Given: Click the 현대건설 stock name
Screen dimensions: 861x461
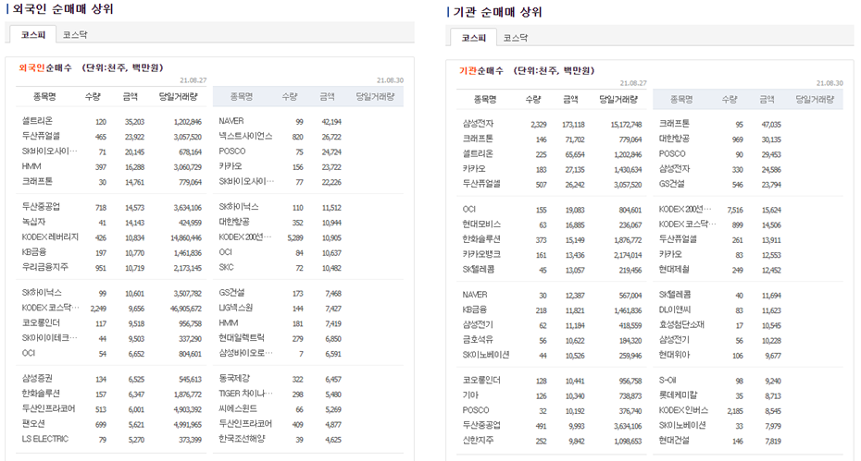Looking at the screenshot, I should (674, 440).
